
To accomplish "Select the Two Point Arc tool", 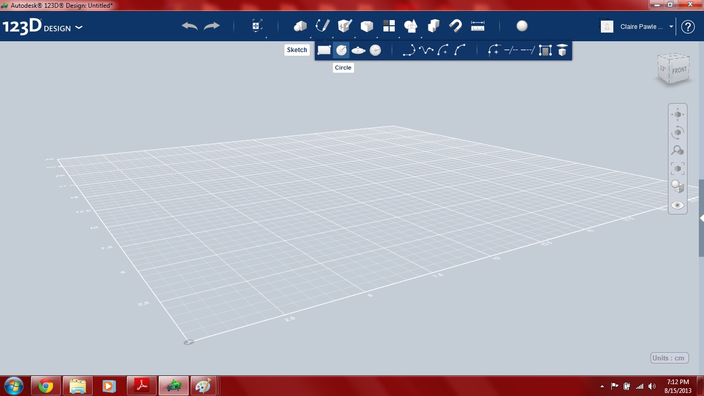I will pyautogui.click(x=443, y=50).
